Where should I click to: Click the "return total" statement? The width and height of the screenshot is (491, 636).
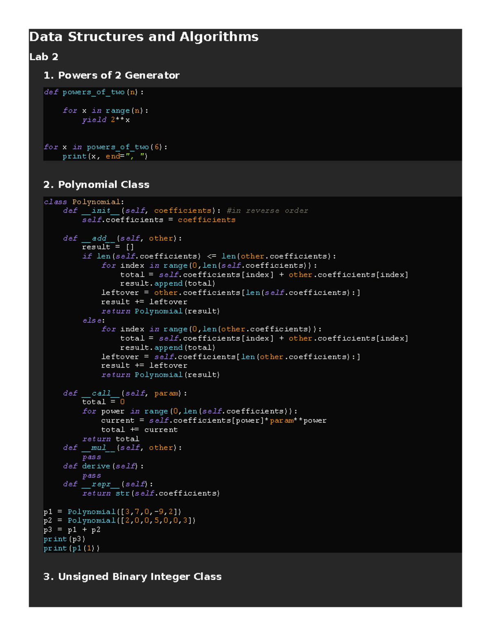pos(110,439)
